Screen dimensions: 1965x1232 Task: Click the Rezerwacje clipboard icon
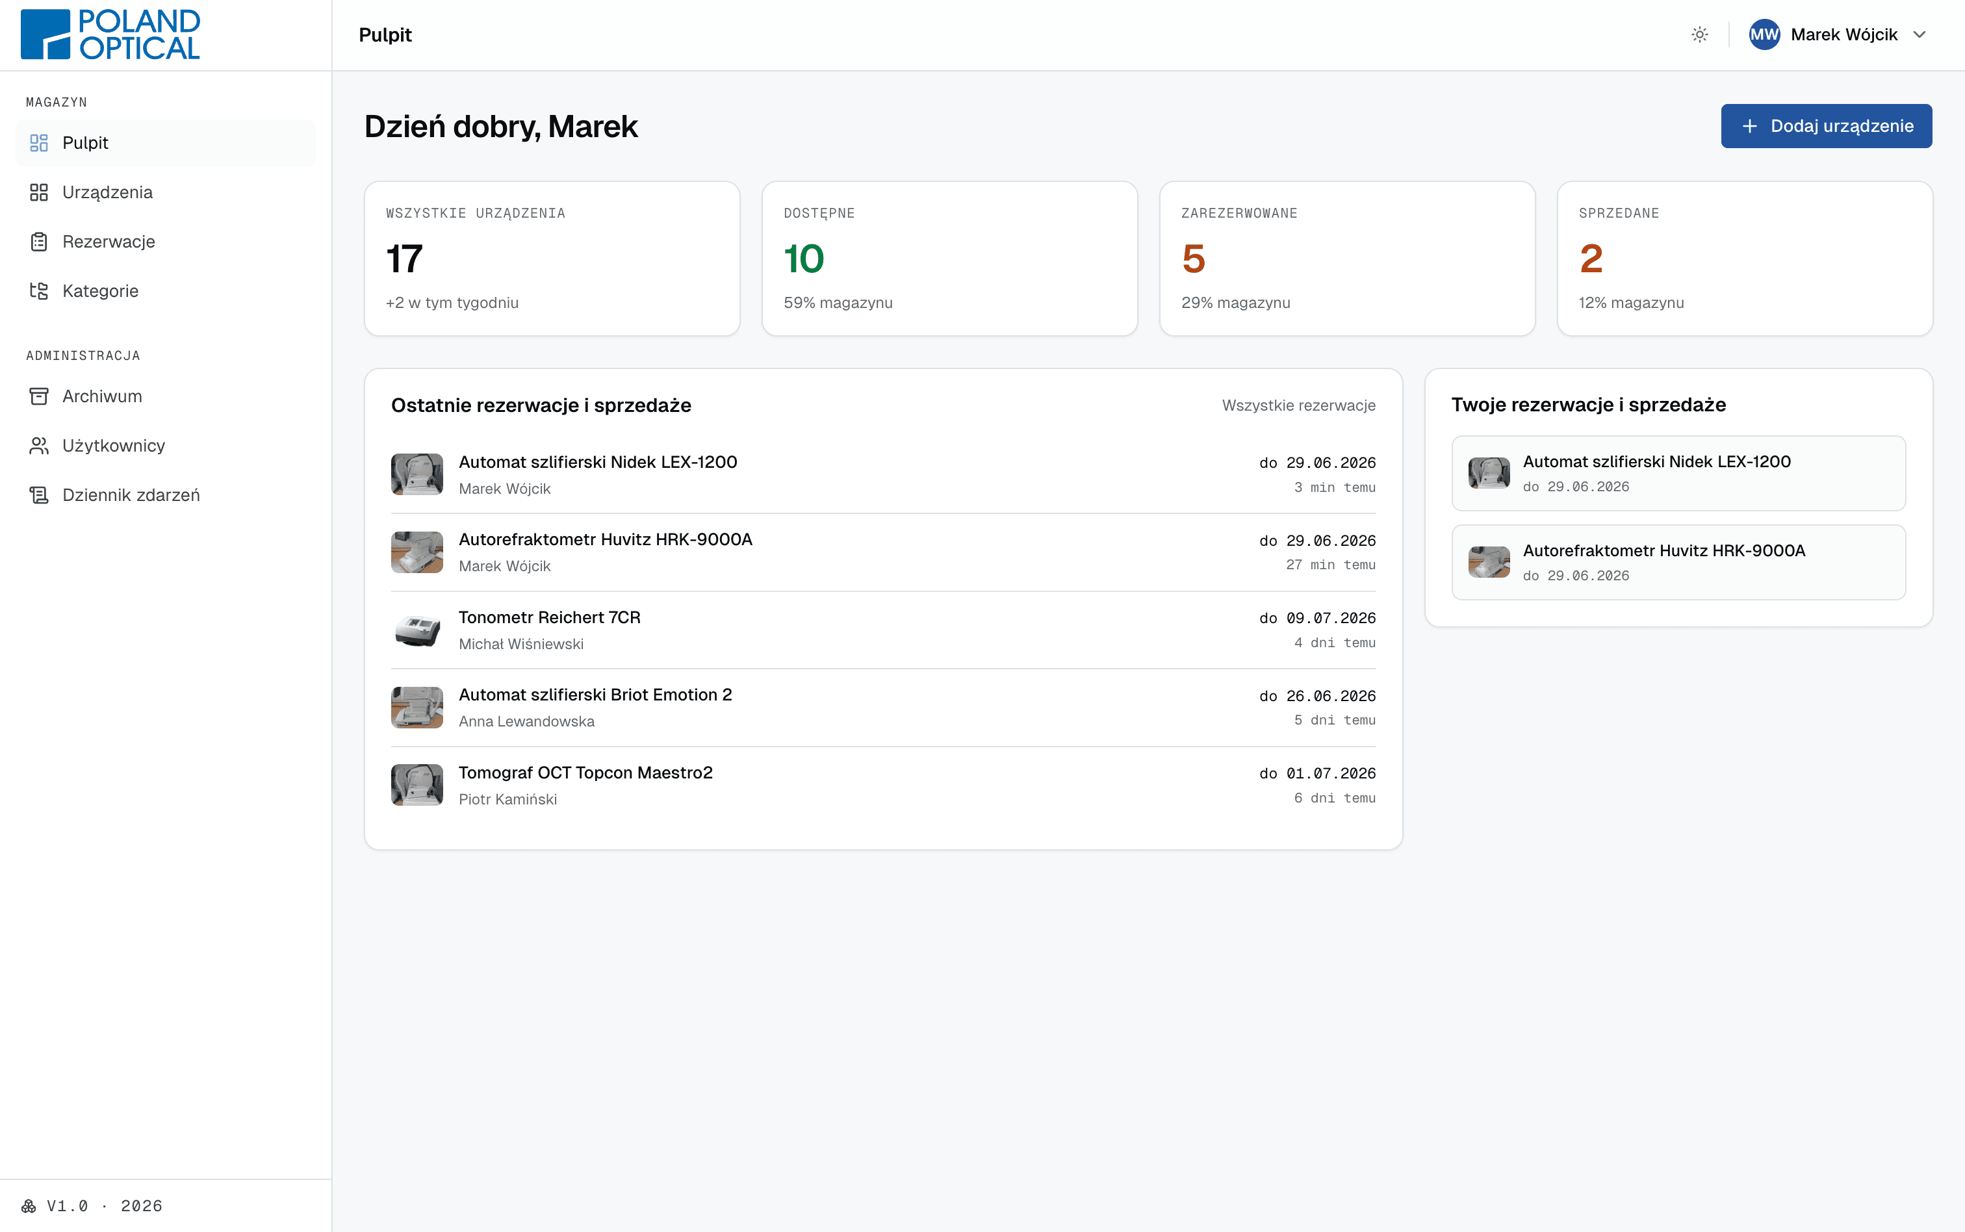point(39,242)
